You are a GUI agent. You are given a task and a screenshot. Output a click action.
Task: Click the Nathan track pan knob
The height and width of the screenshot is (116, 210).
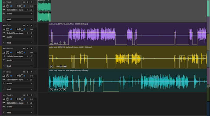[x=22, y=52]
